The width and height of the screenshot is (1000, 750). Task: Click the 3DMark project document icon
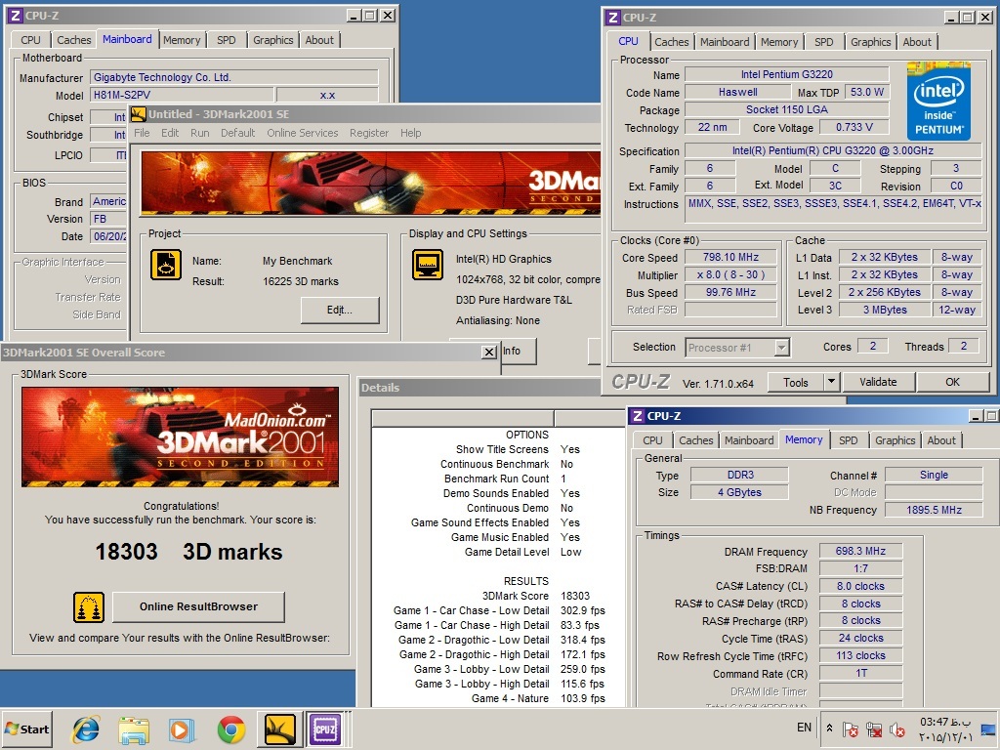[x=166, y=265]
